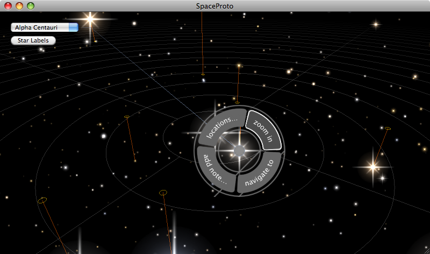Viewport: 430px width, 254px height.
Task: Open the Alpha Centauri star dropdown
Action: coord(45,27)
